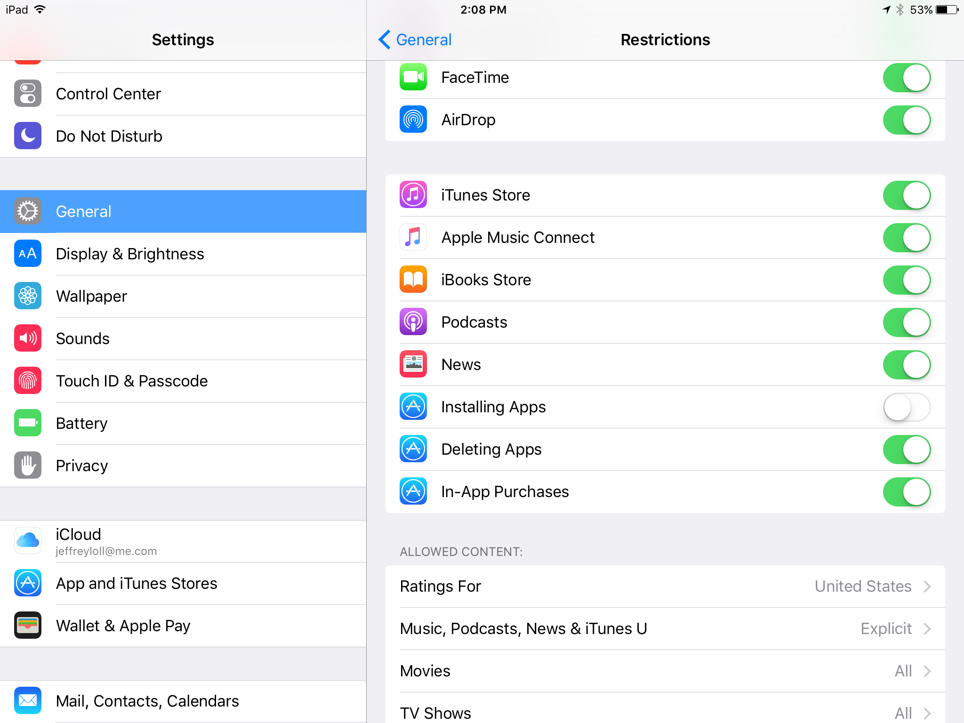
Task: Go back to General
Action: (x=415, y=40)
